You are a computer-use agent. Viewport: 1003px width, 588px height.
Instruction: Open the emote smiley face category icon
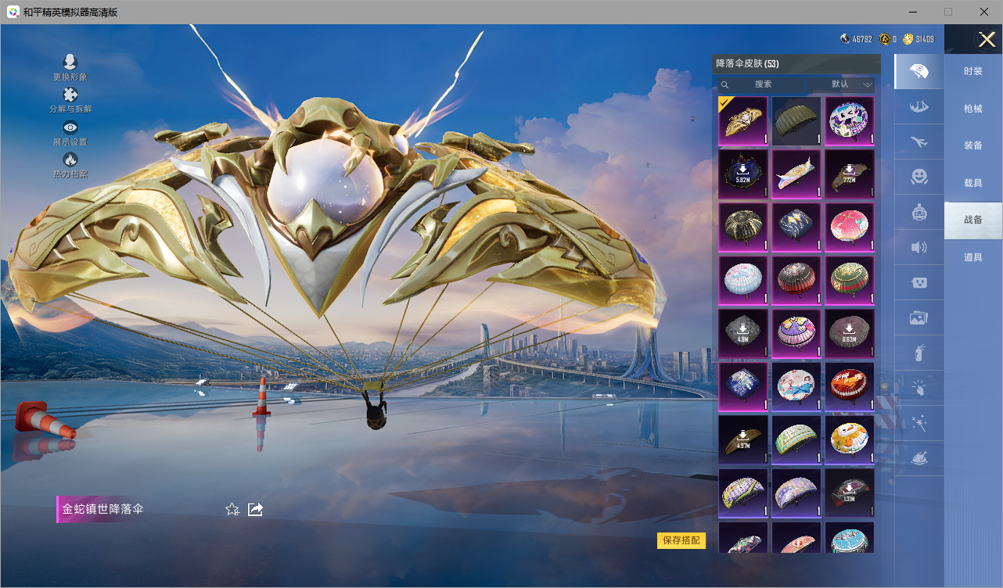click(x=919, y=177)
